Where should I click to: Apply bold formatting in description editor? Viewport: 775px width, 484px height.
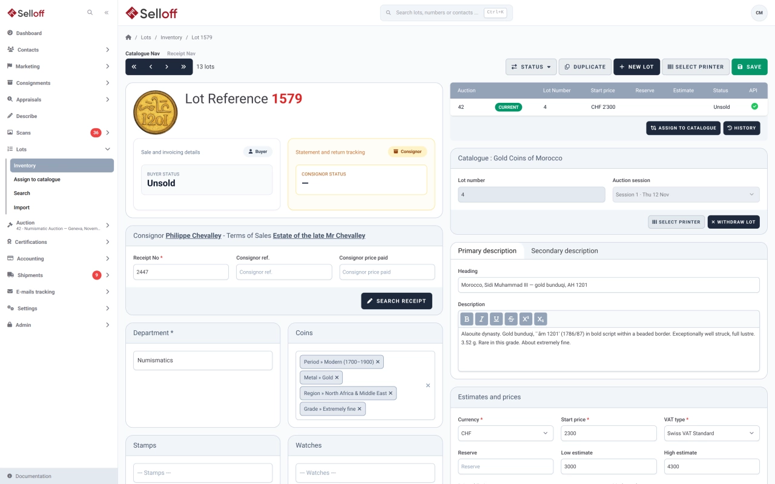(467, 319)
